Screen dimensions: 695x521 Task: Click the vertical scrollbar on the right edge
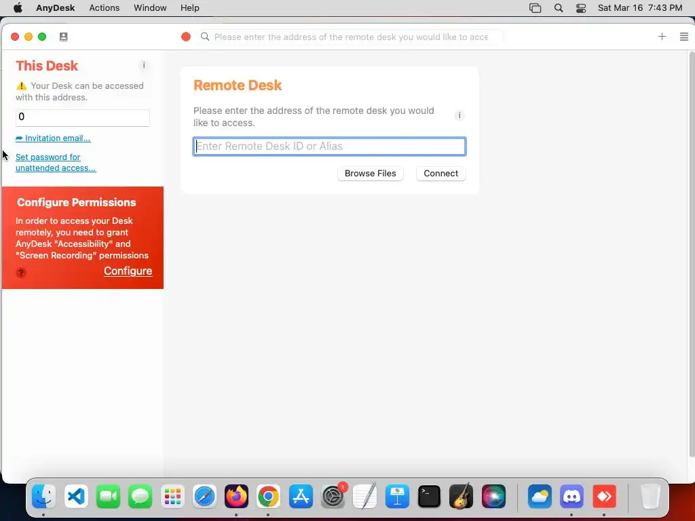[692, 254]
